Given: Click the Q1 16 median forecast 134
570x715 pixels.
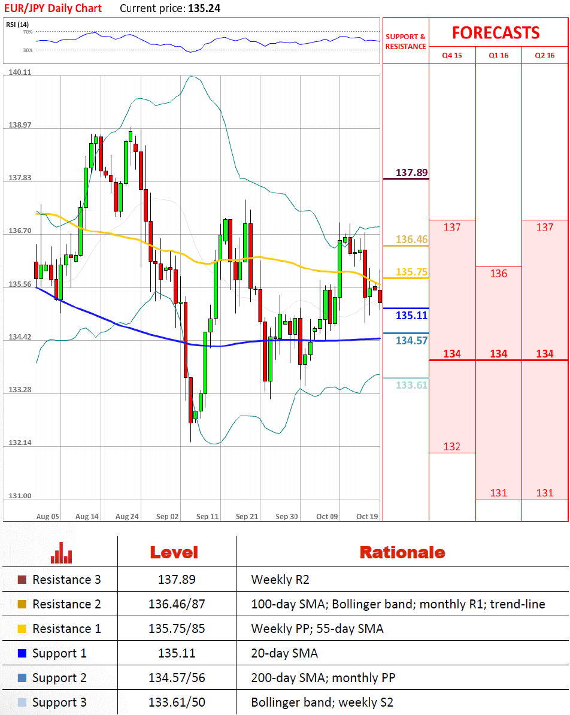Looking at the screenshot, I should pos(498,354).
